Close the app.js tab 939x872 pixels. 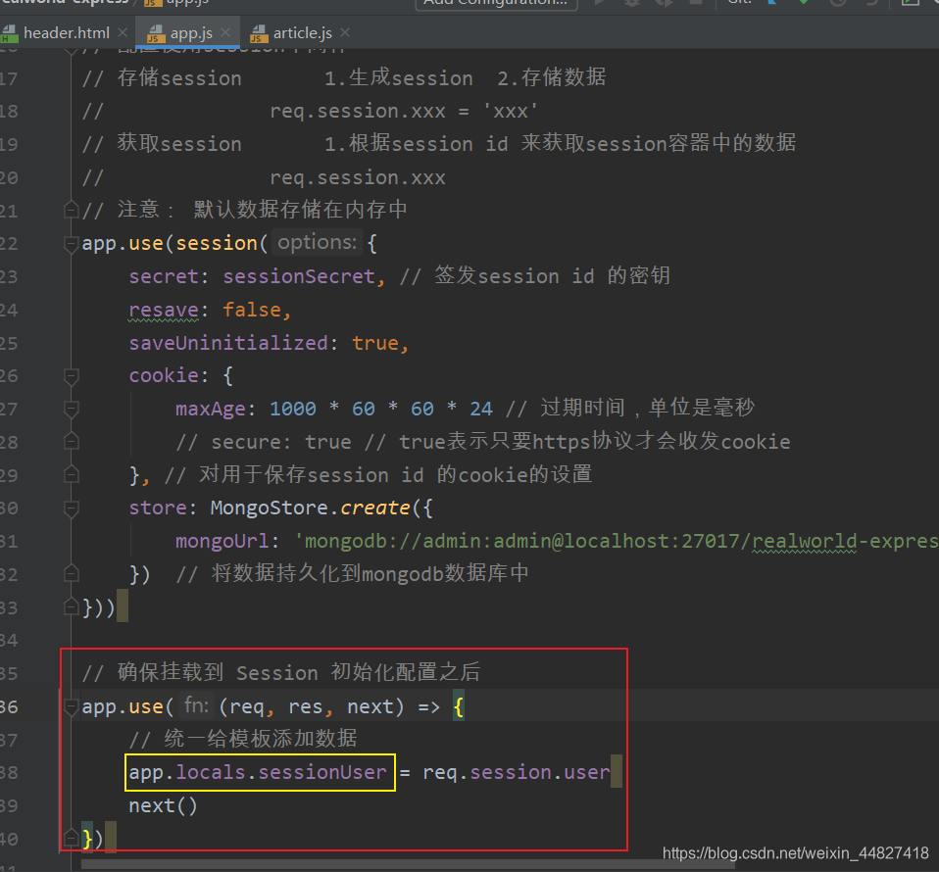(225, 32)
